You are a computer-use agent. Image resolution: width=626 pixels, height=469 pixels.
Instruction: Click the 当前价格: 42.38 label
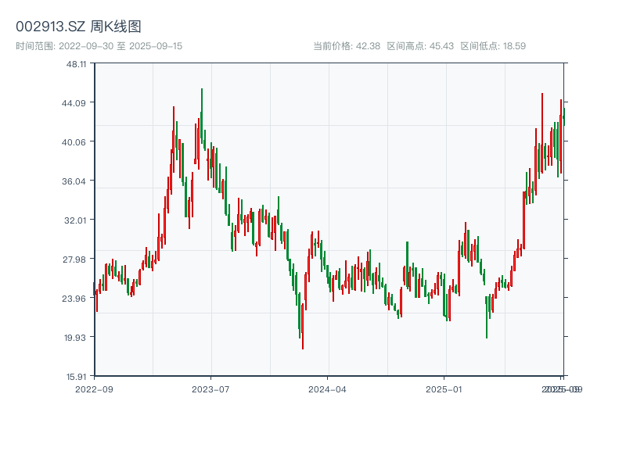point(347,46)
